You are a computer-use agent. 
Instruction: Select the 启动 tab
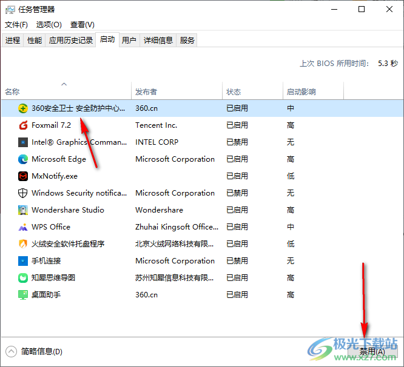pos(107,39)
